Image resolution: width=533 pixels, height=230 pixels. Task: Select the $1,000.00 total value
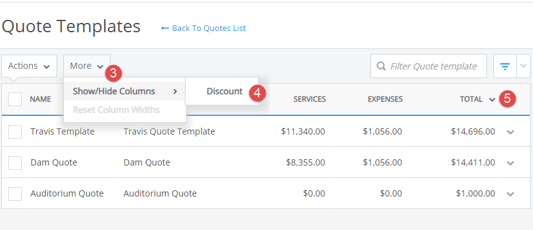click(475, 193)
